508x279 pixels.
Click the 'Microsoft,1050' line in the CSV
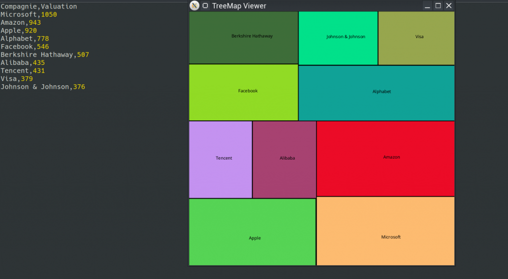point(28,14)
